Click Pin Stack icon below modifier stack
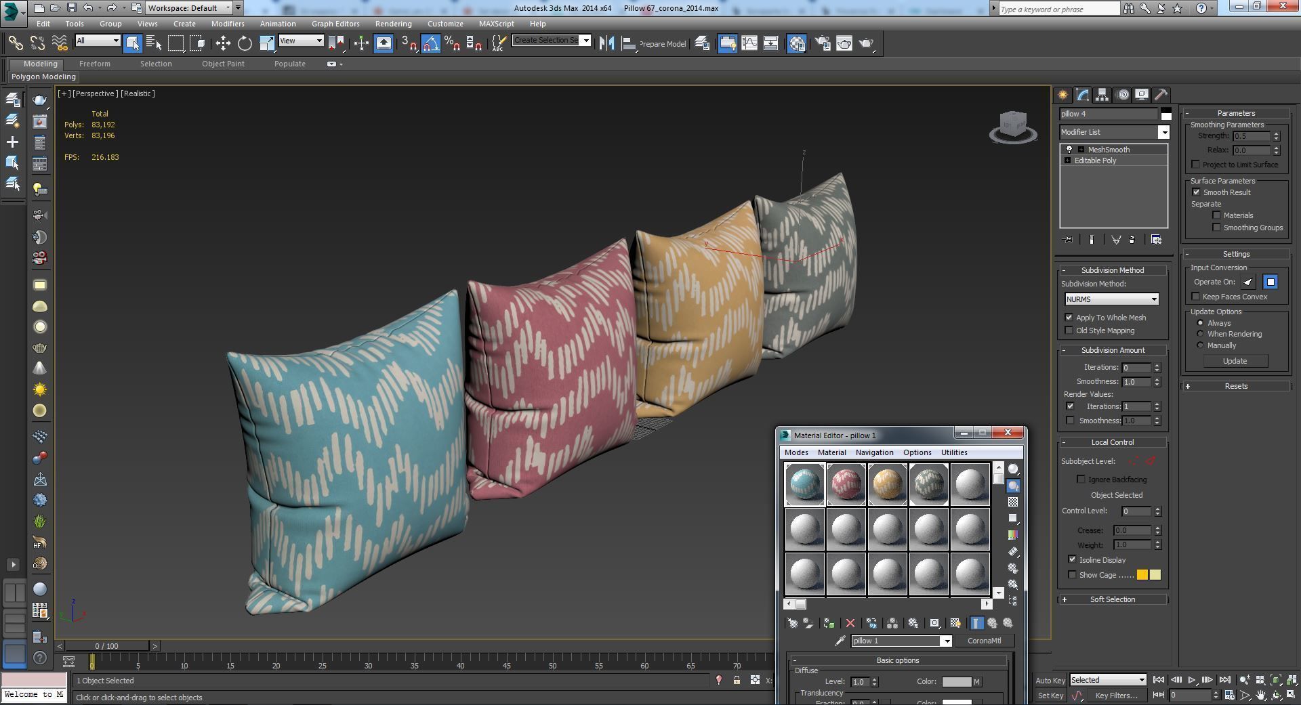This screenshot has width=1301, height=705. [x=1069, y=240]
